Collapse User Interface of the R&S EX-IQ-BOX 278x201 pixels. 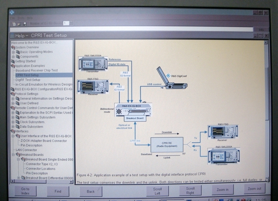tap(13, 136)
